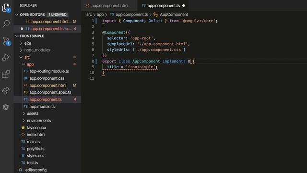This screenshot has height=173, width=307.
Task: Open the Live Share icon
Action: pyautogui.click(x=6, y=91)
